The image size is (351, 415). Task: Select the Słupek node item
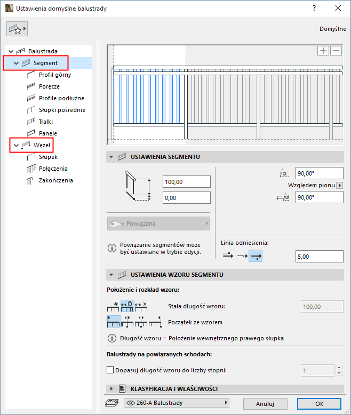[x=48, y=157]
